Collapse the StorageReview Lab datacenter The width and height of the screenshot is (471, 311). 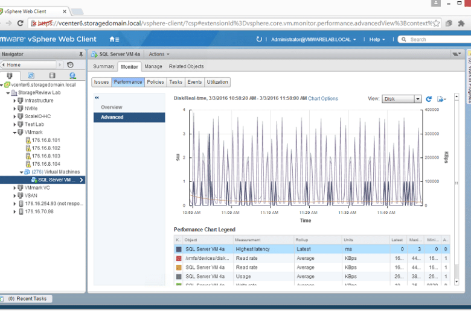[8, 93]
